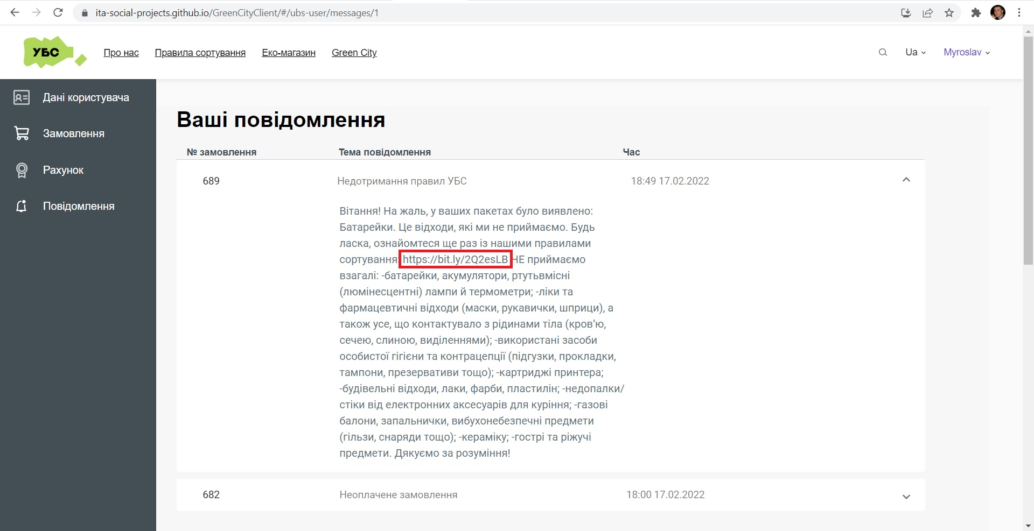Image resolution: width=1034 pixels, height=531 pixels.
Task: Open the browser share icon
Action: coord(927,12)
